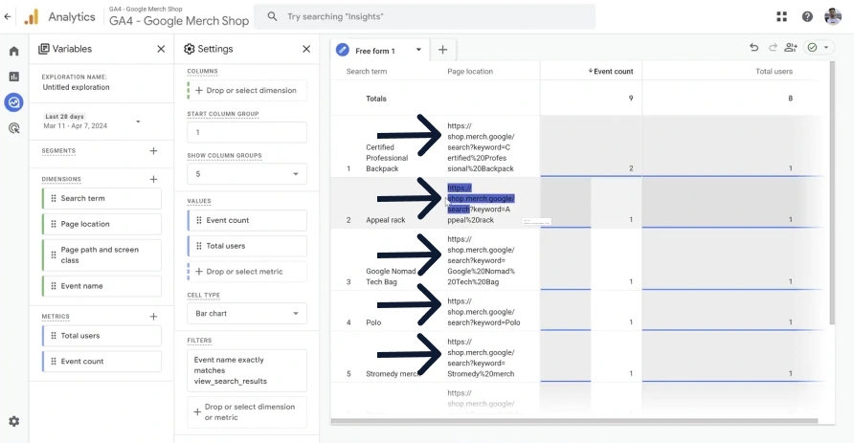Click the Start column group field

247,132
